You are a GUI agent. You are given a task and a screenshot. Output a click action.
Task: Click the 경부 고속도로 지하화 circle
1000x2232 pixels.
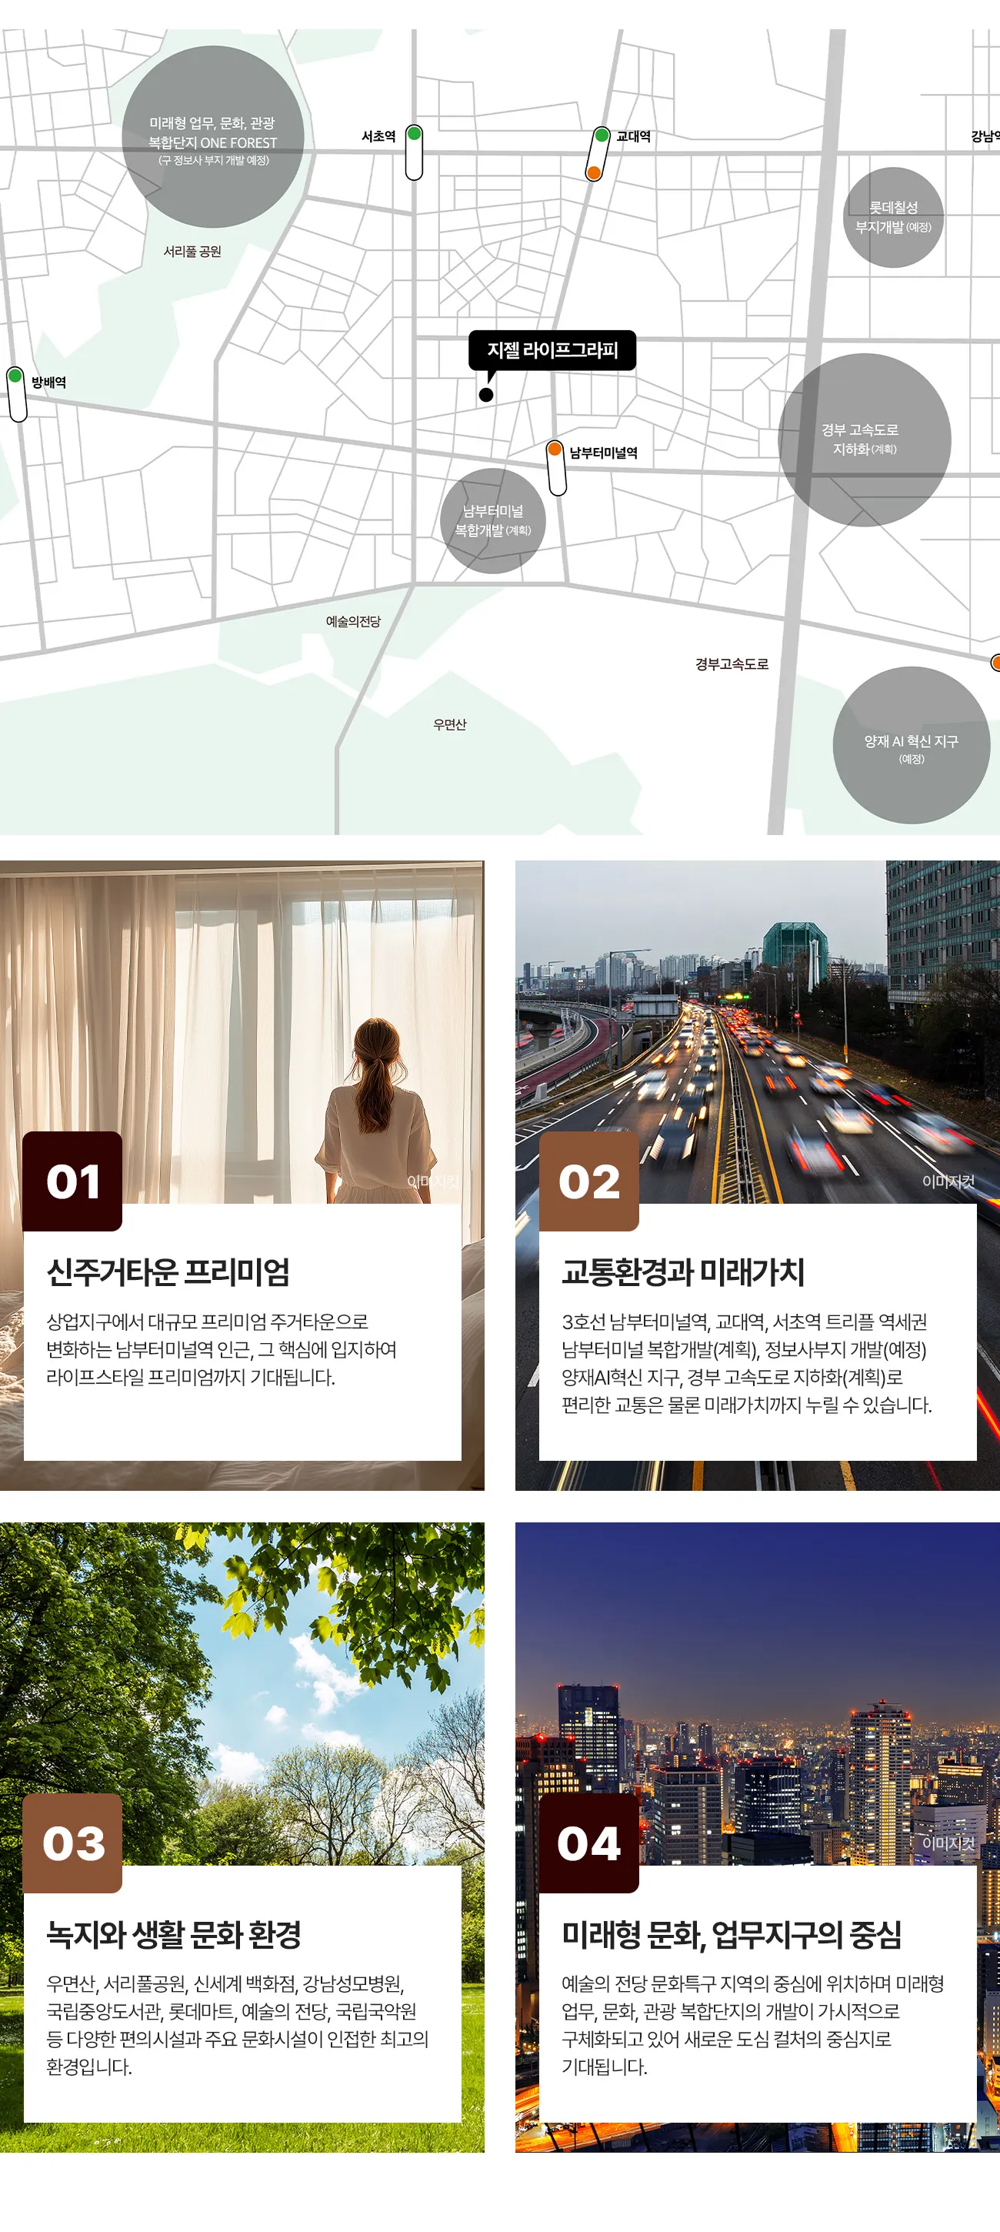tap(864, 439)
